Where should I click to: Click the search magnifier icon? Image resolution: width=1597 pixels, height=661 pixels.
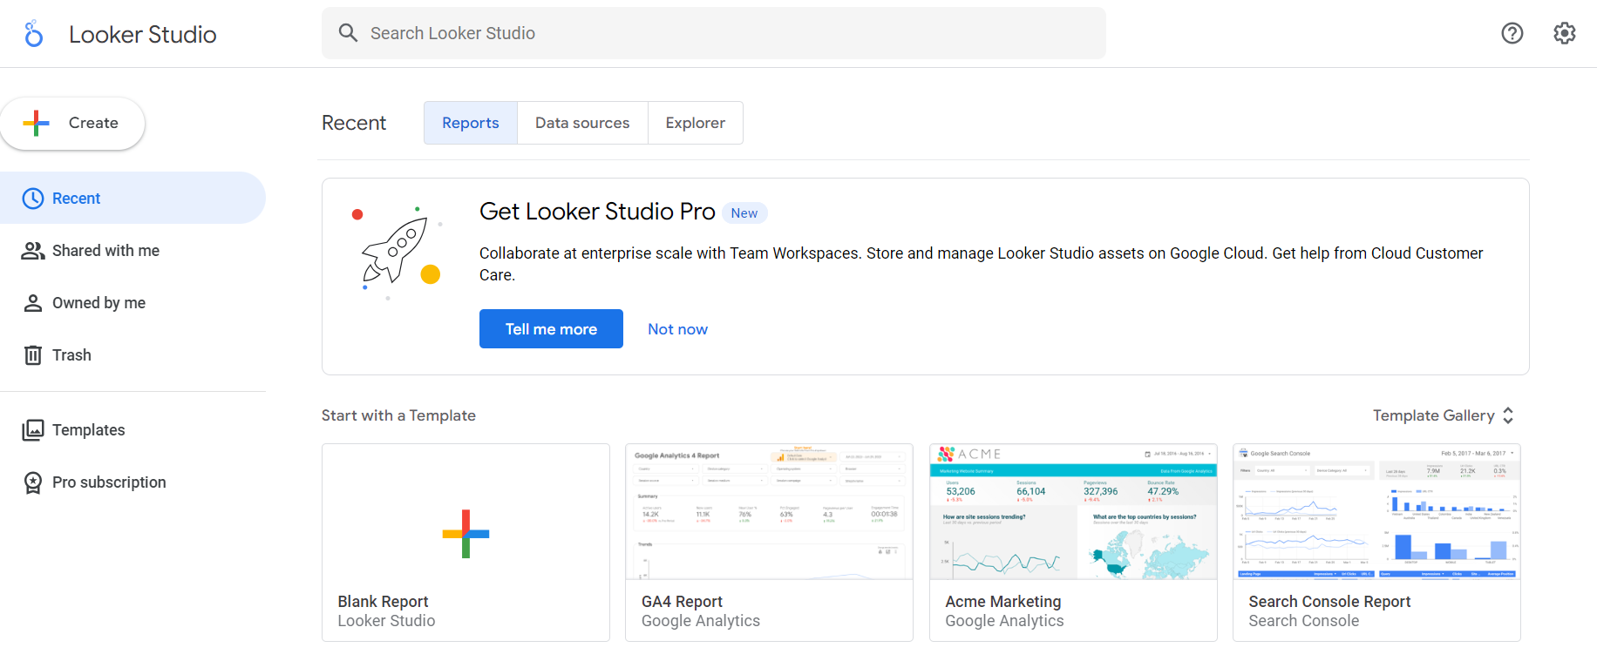348,33
